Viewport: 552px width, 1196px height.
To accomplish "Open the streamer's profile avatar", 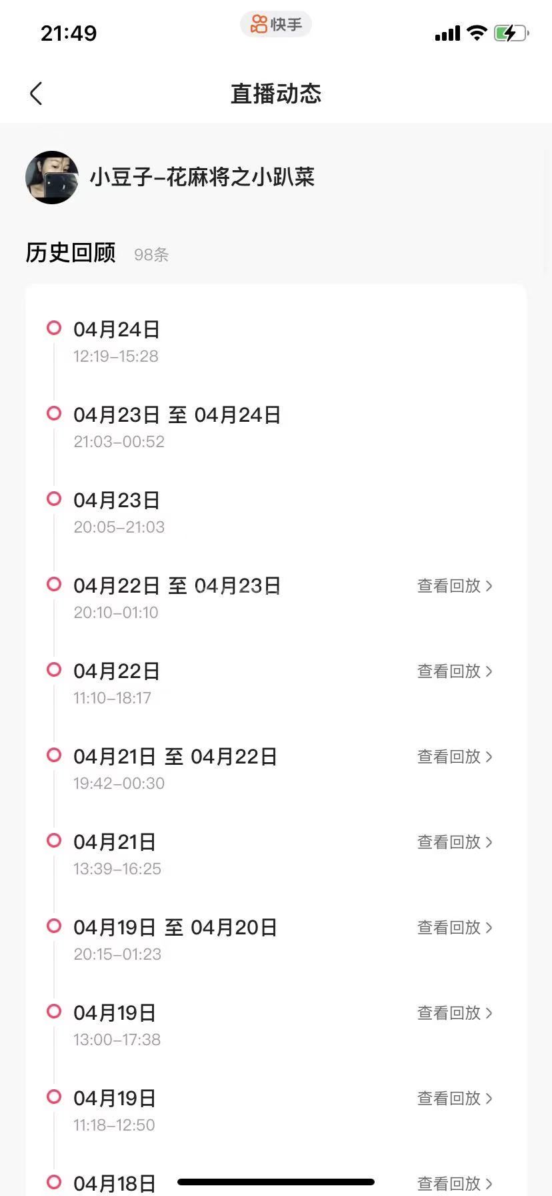I will point(52,178).
